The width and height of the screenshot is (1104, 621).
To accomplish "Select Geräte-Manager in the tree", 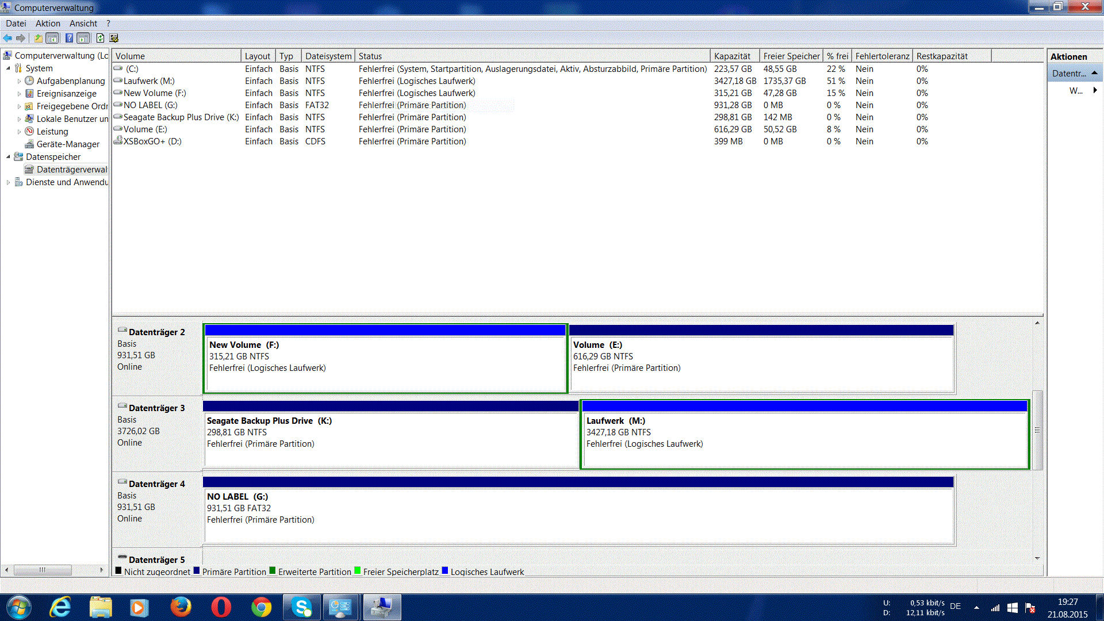I will 68,144.
